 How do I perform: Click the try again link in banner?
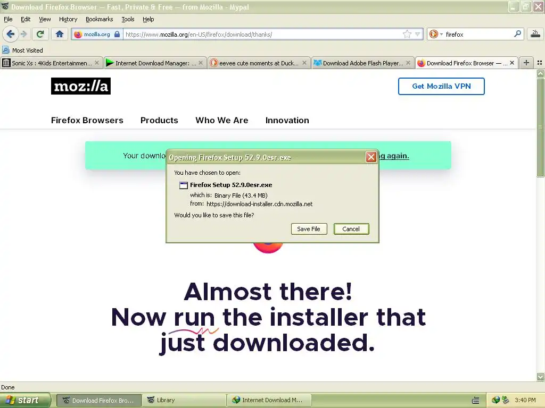(x=394, y=156)
